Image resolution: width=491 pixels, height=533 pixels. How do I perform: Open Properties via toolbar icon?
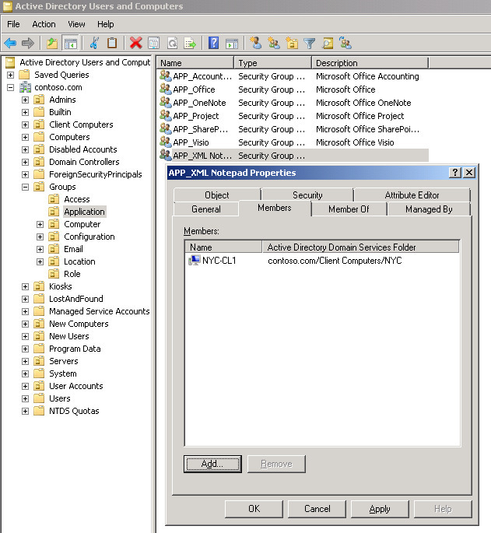tap(154, 43)
